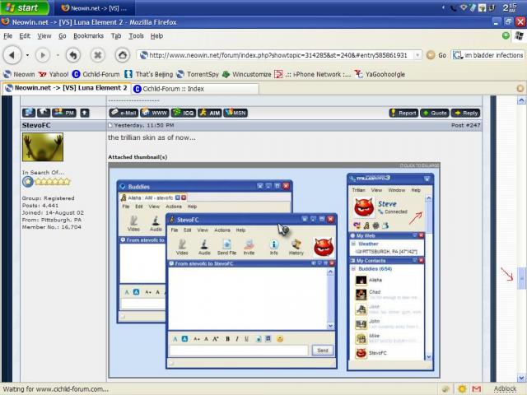Expand the address bar URL dropdown
This screenshot has width=527, height=395.
coord(417,55)
